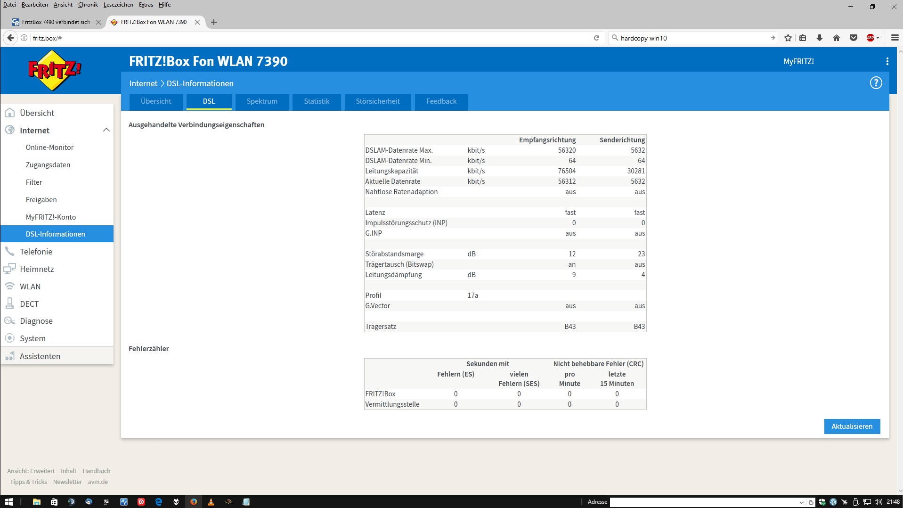Show bookmarks list icon in Firefox toolbar

tap(803, 38)
